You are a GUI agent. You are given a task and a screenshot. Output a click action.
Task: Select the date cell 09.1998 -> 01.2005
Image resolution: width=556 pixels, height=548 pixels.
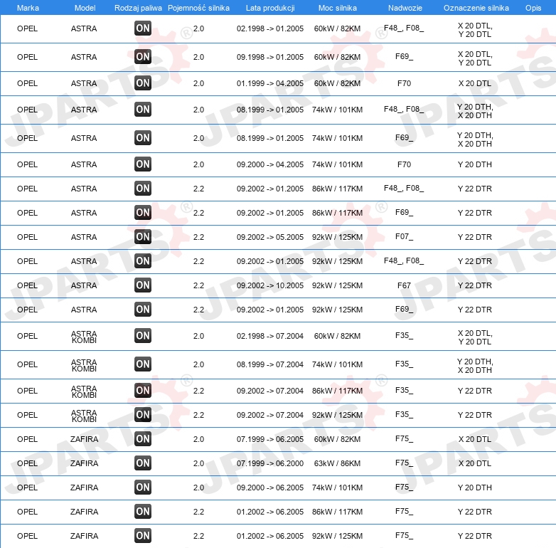click(x=270, y=57)
